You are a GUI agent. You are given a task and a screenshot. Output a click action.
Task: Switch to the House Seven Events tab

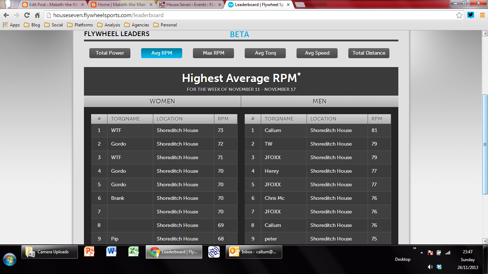click(x=190, y=5)
